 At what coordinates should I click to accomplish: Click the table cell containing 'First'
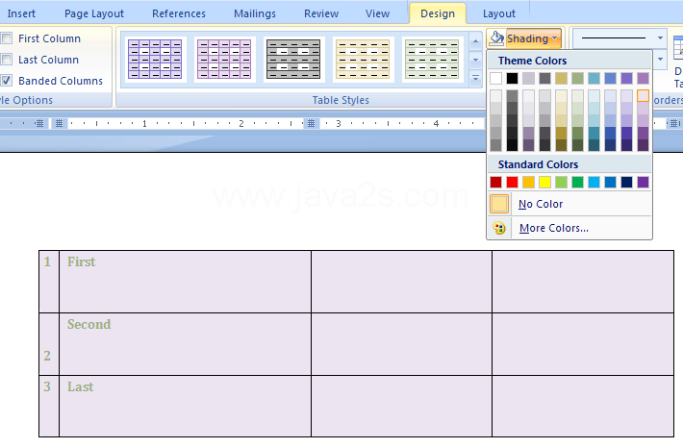click(185, 282)
